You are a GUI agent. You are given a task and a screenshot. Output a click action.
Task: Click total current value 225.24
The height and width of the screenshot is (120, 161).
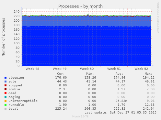(61, 109)
